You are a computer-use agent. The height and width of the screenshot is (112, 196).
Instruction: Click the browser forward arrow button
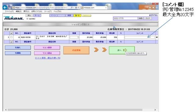pyautogui.click(x=10, y=8)
